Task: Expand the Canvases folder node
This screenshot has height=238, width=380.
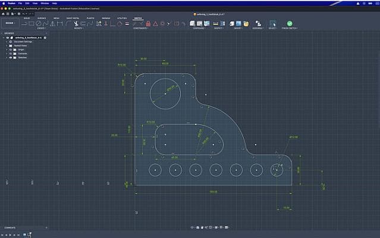Action: (x=7, y=54)
